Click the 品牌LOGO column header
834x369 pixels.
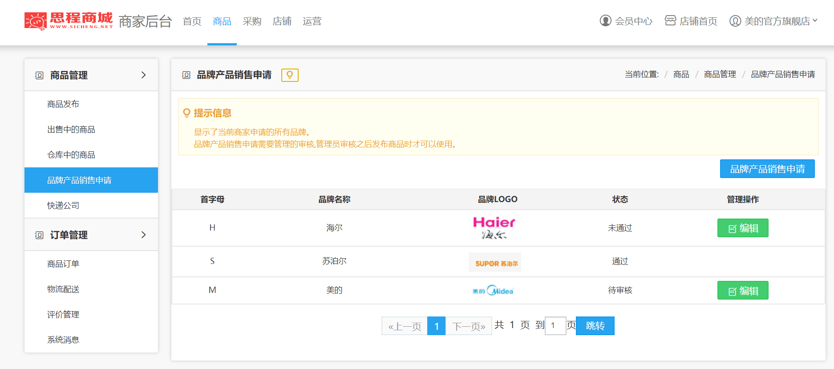[x=498, y=199]
